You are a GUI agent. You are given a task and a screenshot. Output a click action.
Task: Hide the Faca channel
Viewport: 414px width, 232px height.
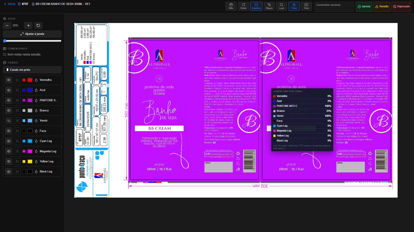pyautogui.click(x=9, y=131)
